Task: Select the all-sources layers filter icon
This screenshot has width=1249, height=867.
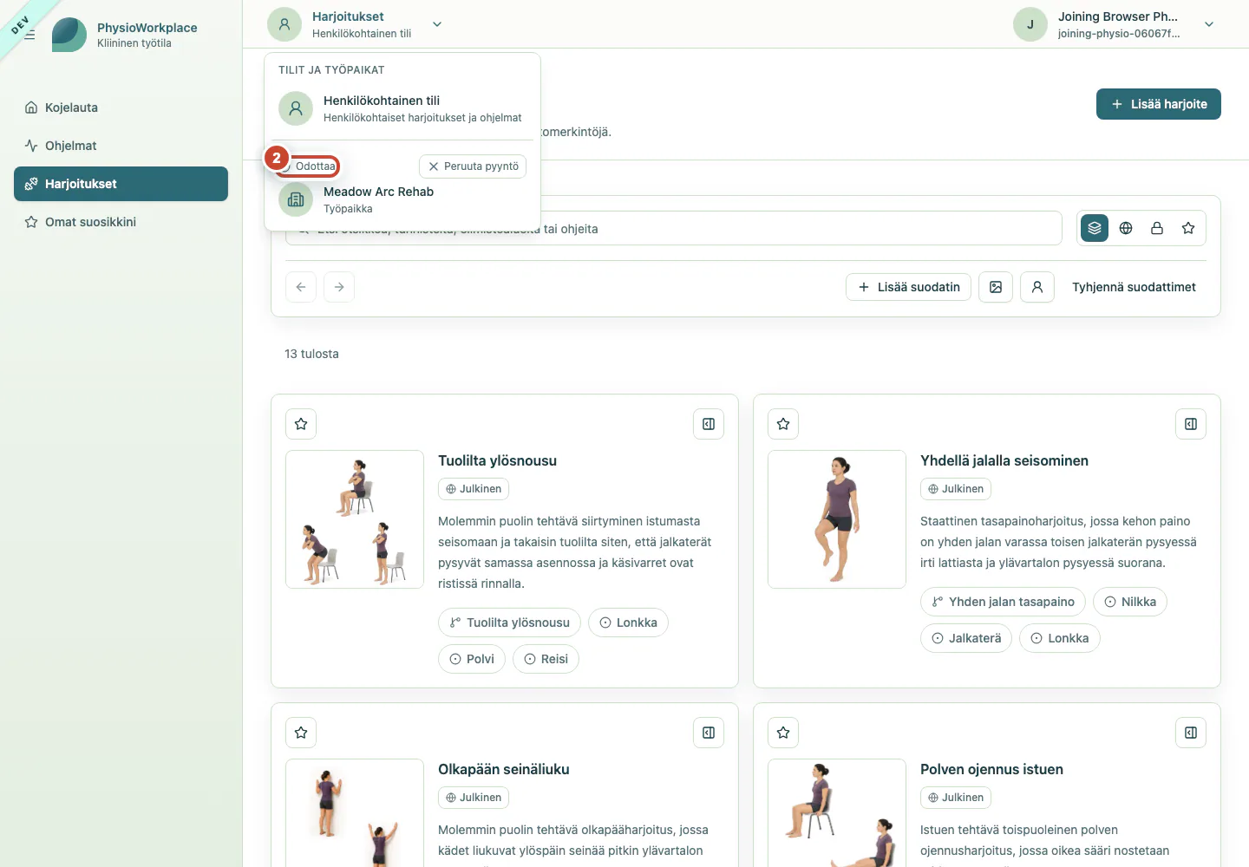Action: click(1095, 228)
